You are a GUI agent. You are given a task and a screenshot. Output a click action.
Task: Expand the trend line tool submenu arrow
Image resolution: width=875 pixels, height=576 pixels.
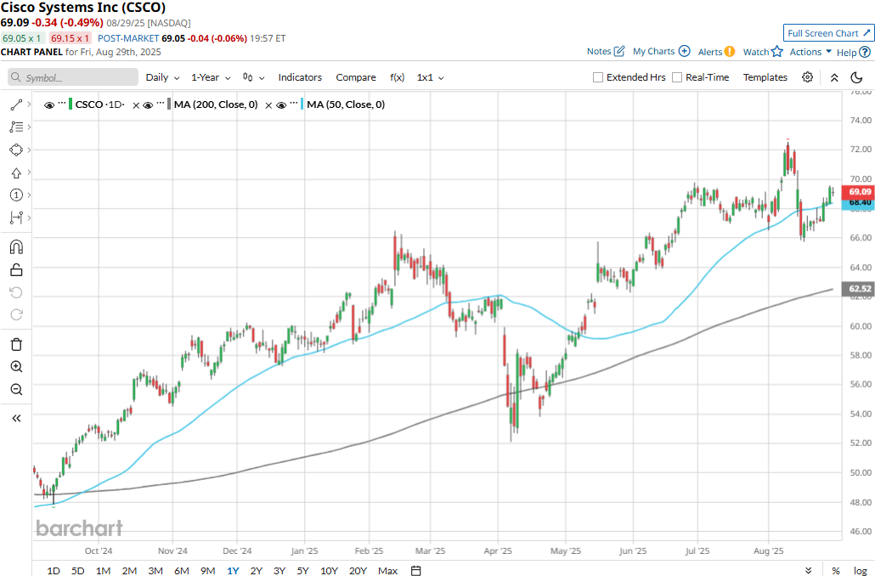click(29, 104)
